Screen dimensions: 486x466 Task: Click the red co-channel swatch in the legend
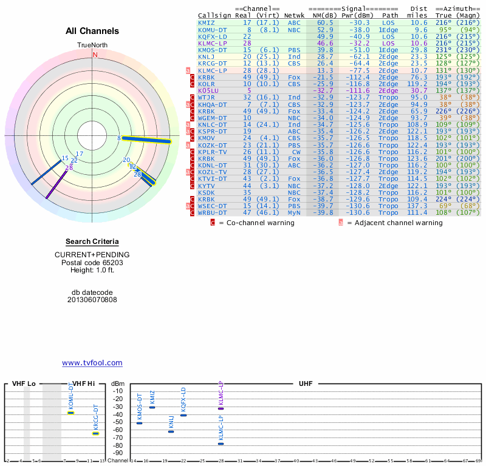coord(213,223)
